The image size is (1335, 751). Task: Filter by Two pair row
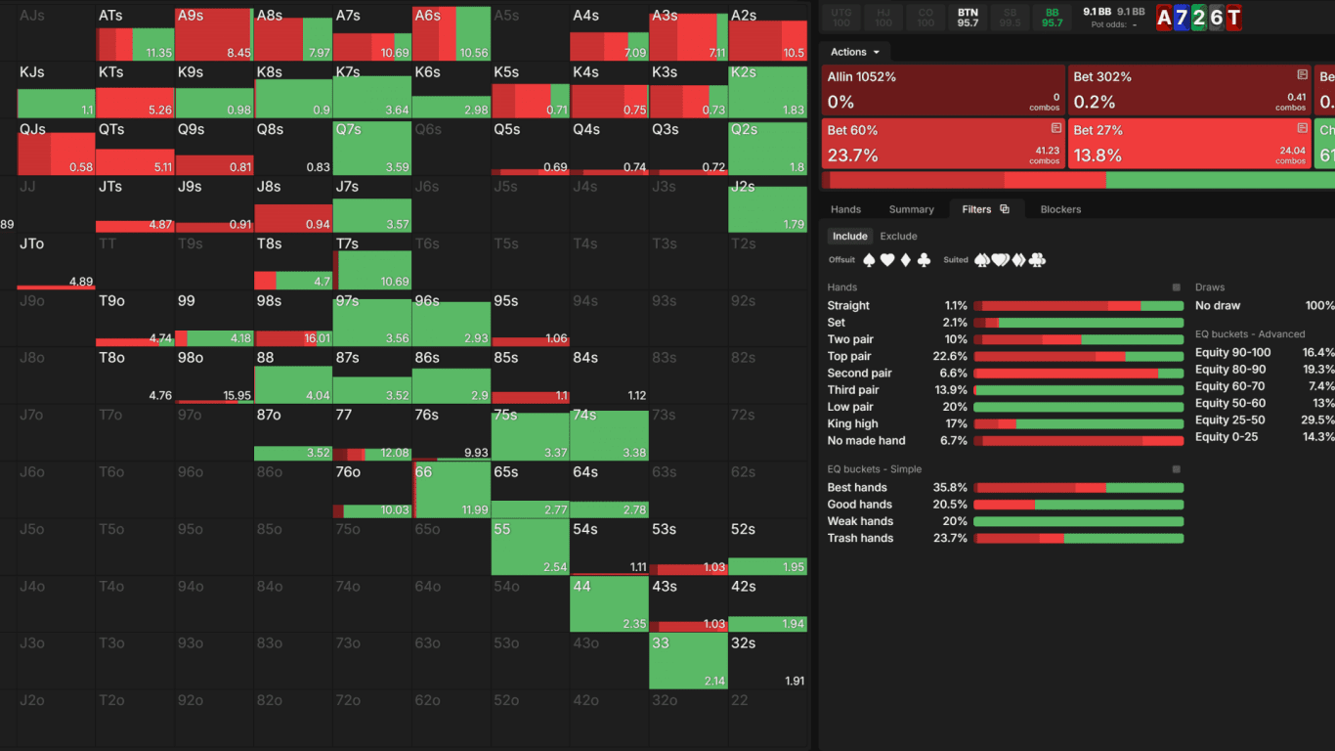coord(1005,339)
